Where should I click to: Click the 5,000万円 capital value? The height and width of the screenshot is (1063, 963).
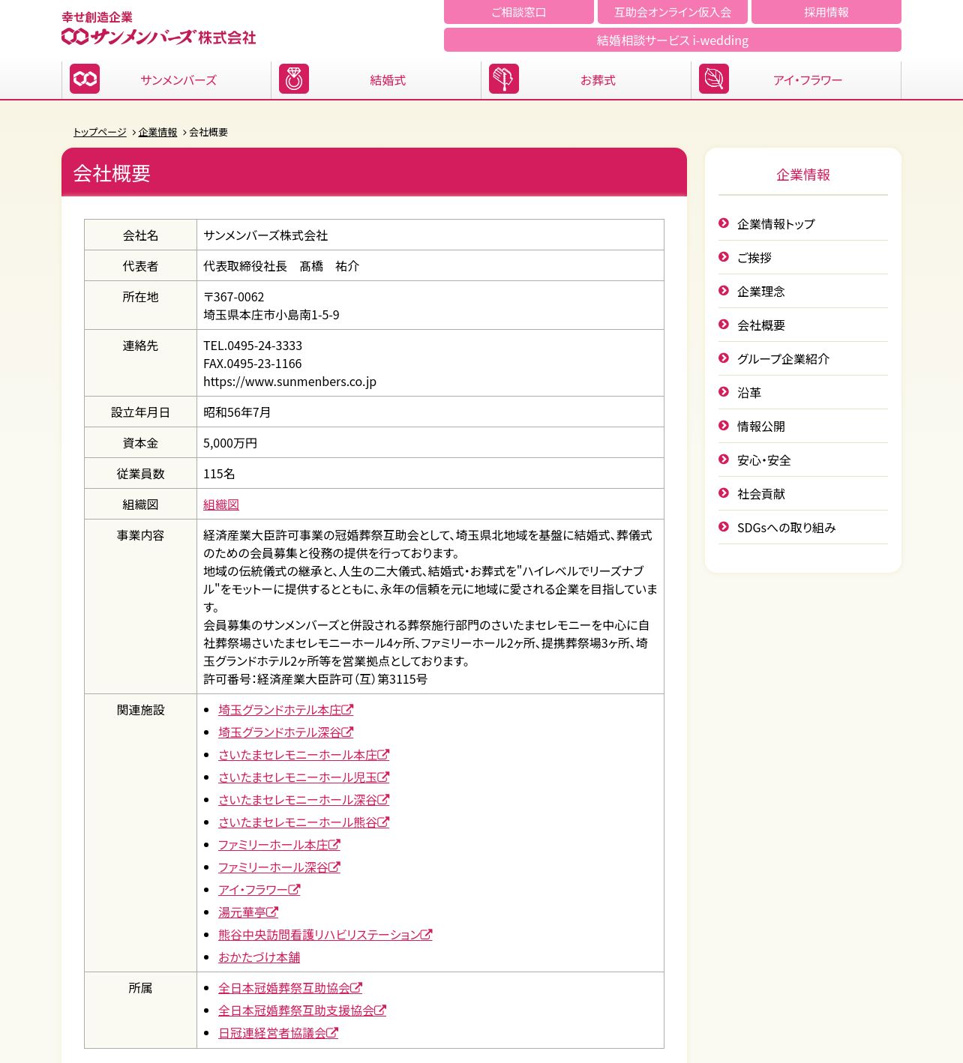point(230,443)
